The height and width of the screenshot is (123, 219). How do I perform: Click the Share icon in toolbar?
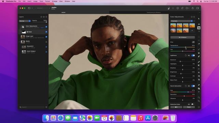pos(193,8)
